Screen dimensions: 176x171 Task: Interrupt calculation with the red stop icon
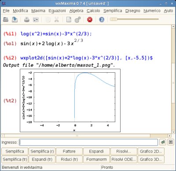pyautogui.click(x=90, y=19)
